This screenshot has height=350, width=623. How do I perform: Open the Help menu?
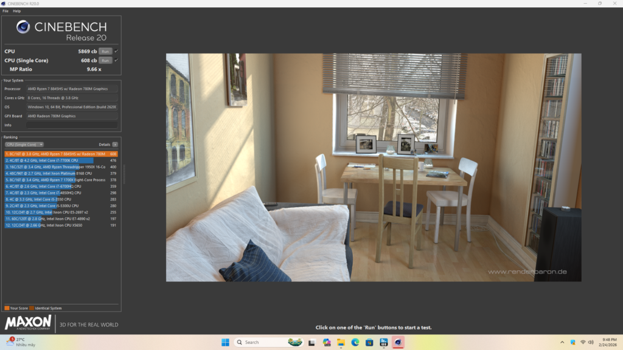pos(16,11)
